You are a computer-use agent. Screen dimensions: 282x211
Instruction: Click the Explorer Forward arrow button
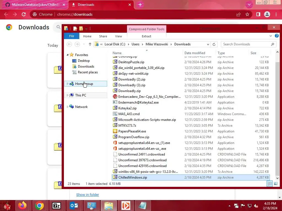click(x=77, y=44)
